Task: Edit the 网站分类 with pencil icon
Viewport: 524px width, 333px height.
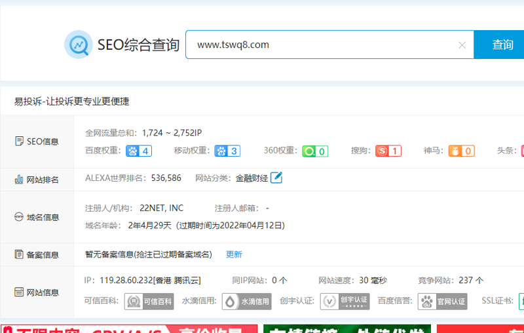Action: pos(276,178)
